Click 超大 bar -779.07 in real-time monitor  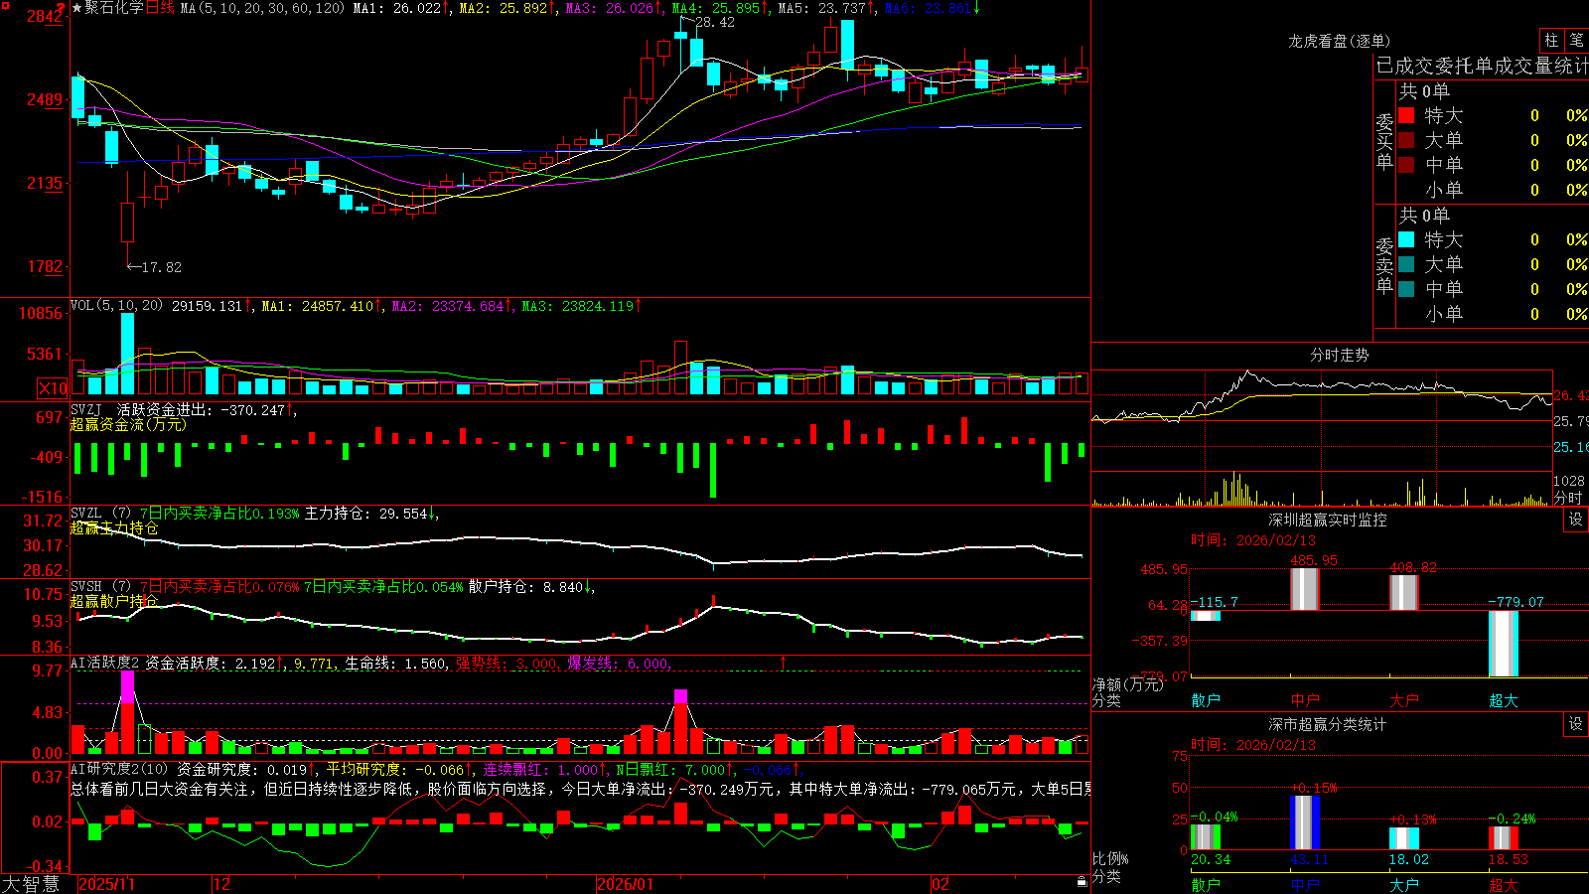pyautogui.click(x=1504, y=644)
